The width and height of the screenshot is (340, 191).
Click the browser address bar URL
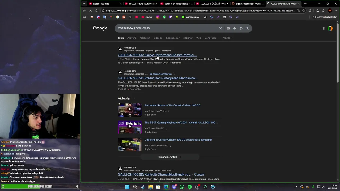200,11
